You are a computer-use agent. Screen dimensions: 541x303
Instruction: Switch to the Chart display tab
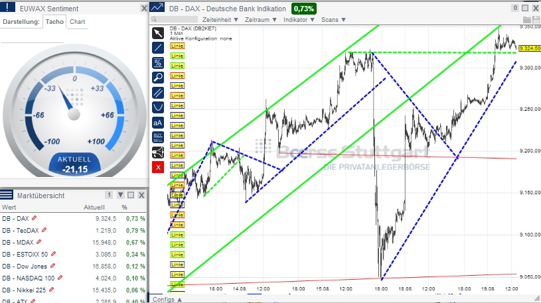pos(77,22)
